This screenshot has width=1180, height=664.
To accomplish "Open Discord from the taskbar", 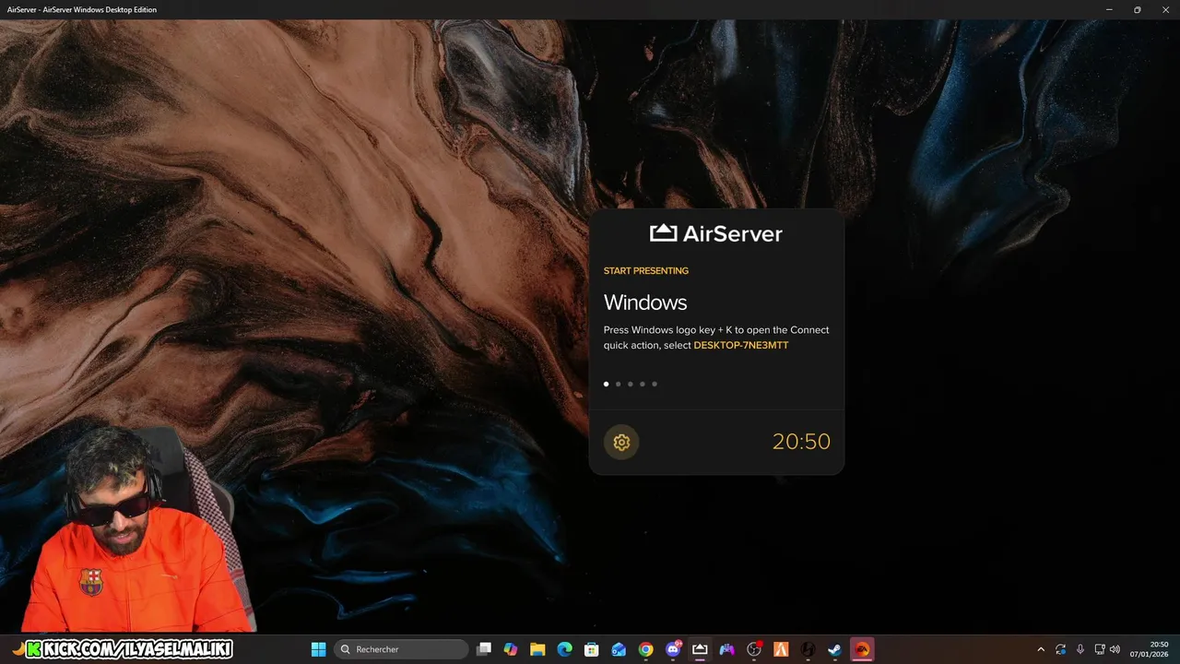I will [673, 649].
